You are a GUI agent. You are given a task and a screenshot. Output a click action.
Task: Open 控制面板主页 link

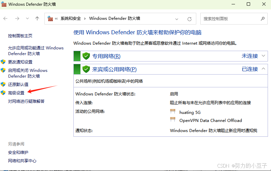tap(20, 36)
